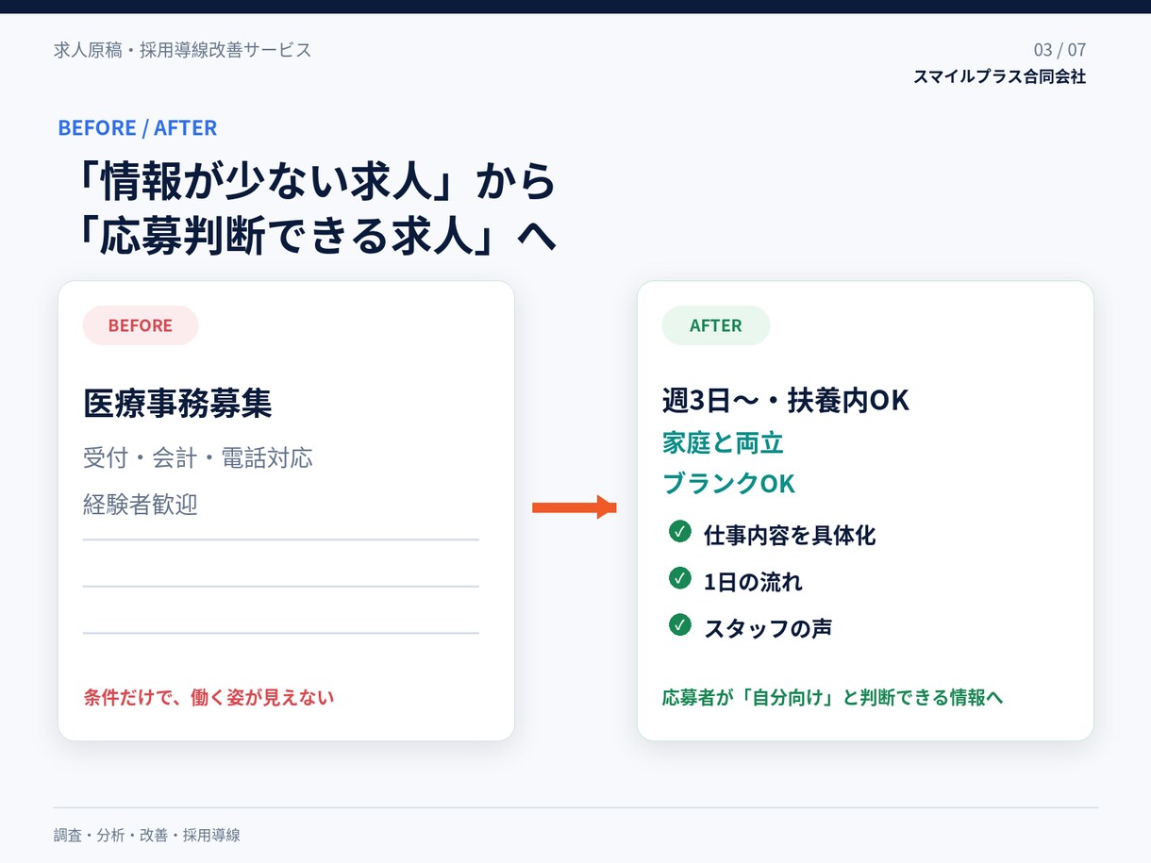Click the checkmark icon beside 仕事内容を具体化
Viewport: 1151px width, 863px height.
[x=680, y=532]
